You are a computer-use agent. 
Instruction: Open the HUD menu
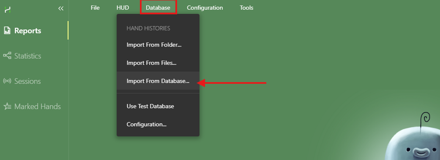point(123,8)
